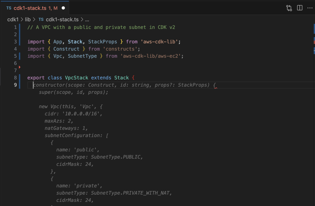
Task: Click the suggested maxAzs: 2 line
Action: click(x=59, y=121)
